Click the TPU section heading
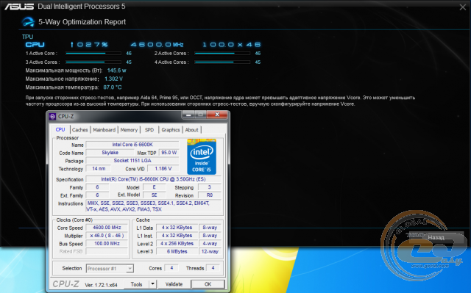471x293 pixels. [x=27, y=37]
